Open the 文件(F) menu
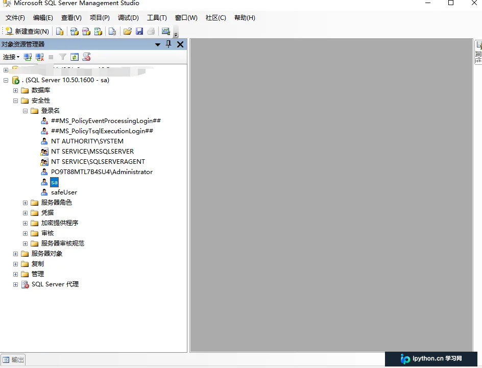 (15, 18)
